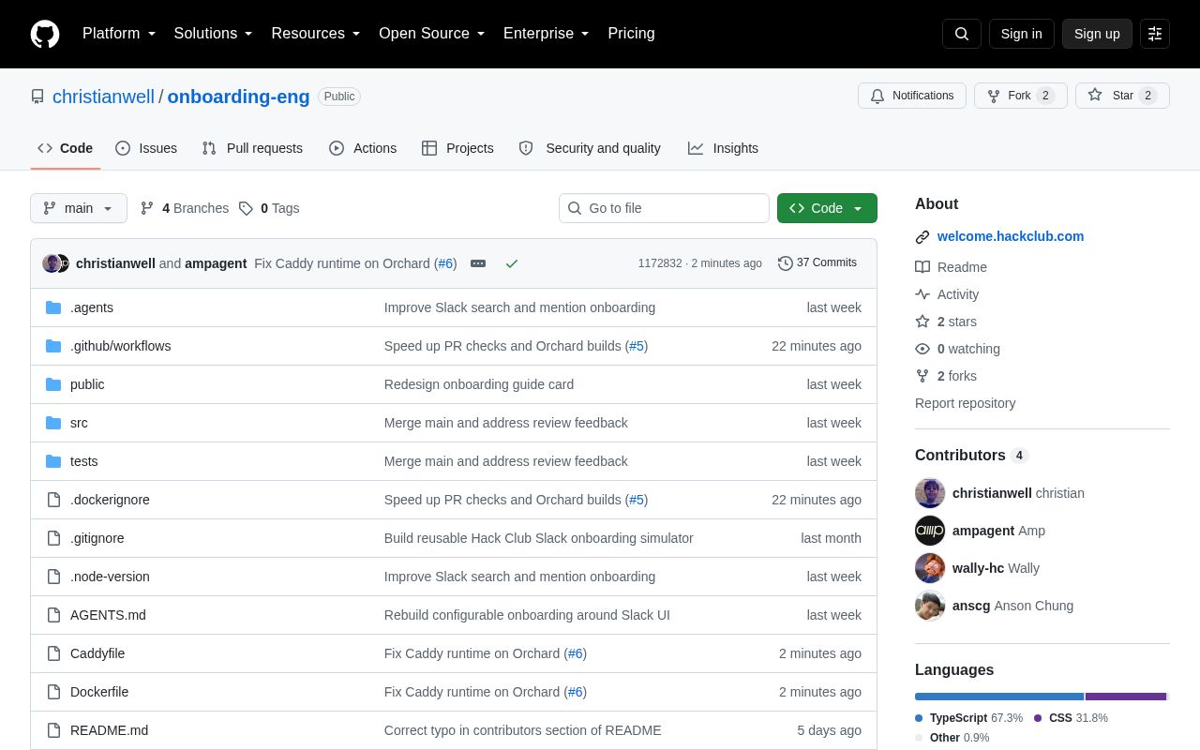Click anscg avatar in Contributors

[x=930, y=606]
